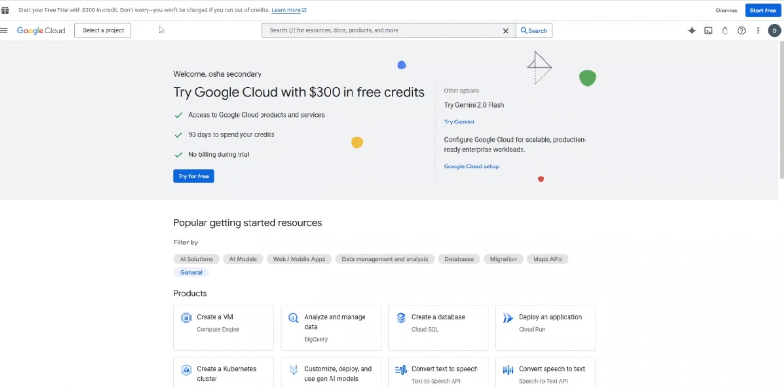
Task: Click the user account avatar
Action: 774,31
